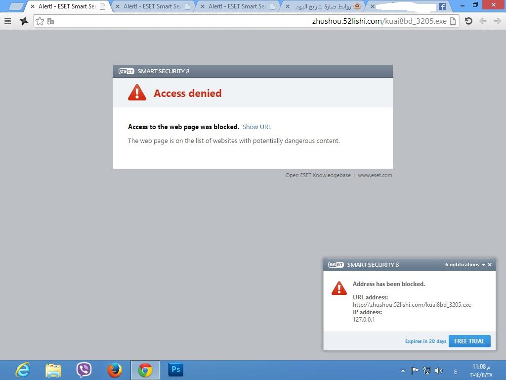Switch to the Arabic-titled tab
Image resolution: width=506 pixels, height=380 pixels.
click(x=324, y=6)
